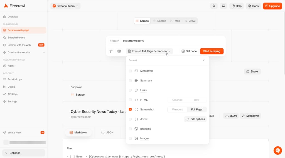Click the Links chain icon
This screenshot has width=285, height=158.
(136, 90)
